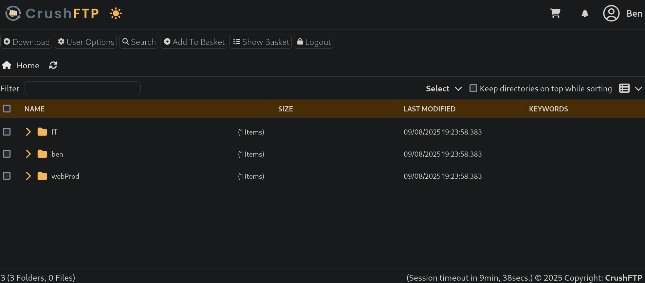Tick the checkbox for the IT folder
This screenshot has width=645, height=283.
click(7, 132)
